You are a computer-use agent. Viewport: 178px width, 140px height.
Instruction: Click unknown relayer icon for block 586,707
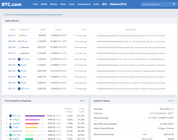19,53
